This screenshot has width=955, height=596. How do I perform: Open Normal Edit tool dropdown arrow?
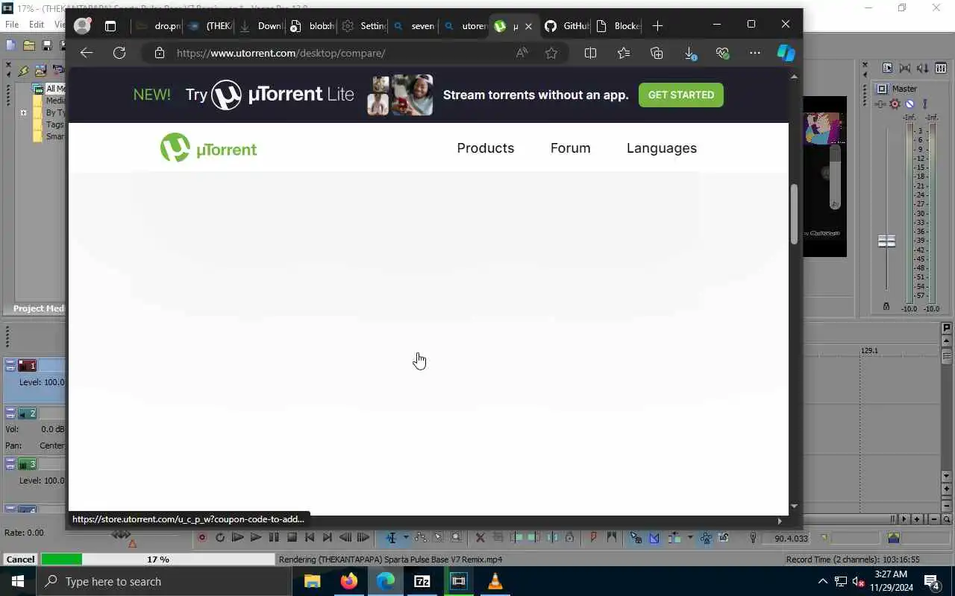point(406,537)
